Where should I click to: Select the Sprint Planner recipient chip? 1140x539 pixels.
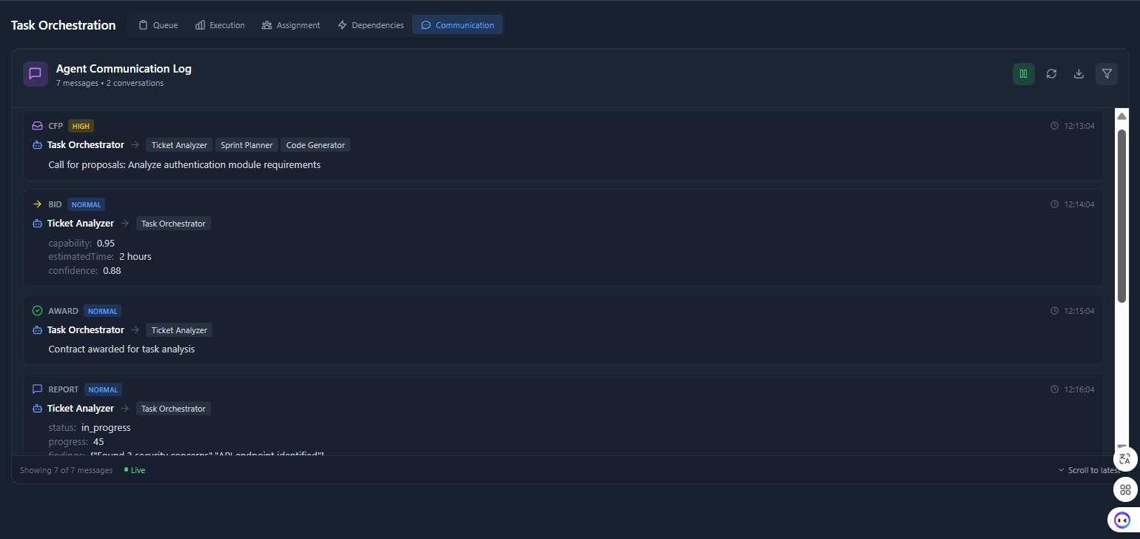[x=247, y=145]
